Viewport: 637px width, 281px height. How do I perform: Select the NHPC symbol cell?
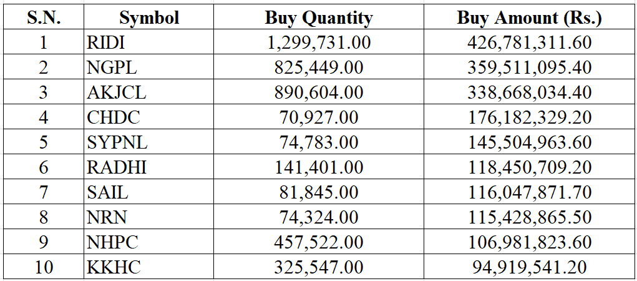(x=112, y=242)
